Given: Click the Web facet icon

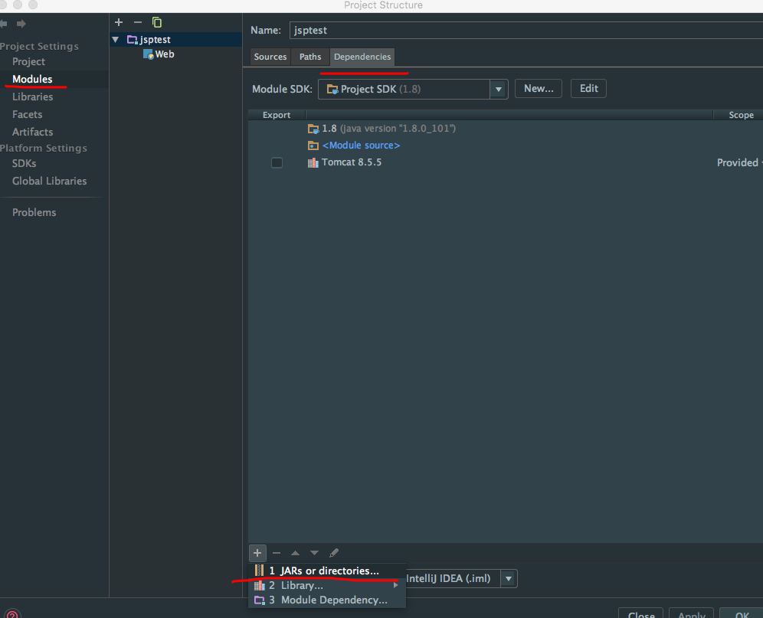Looking at the screenshot, I should click(149, 54).
